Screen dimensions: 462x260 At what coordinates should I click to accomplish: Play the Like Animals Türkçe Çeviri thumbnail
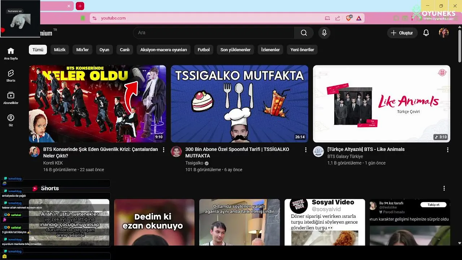coord(382,104)
